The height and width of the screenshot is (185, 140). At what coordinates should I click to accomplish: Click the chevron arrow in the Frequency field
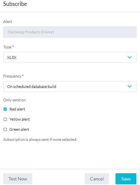[x=130, y=86]
